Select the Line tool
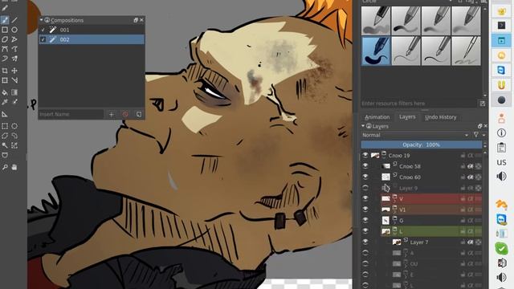 pyautogui.click(x=14, y=20)
